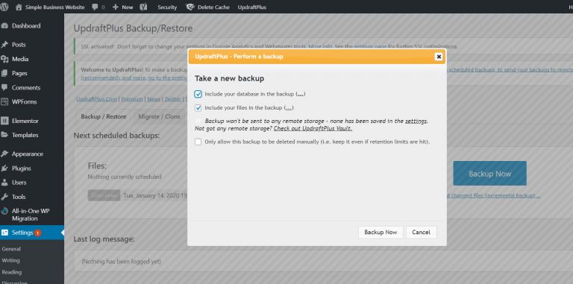Viewport: 573px width, 284px height.
Task: Open the Users icon in sidebar
Action: [4, 183]
